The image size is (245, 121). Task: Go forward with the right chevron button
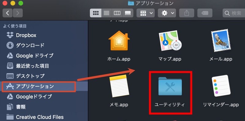(x=18, y=13)
